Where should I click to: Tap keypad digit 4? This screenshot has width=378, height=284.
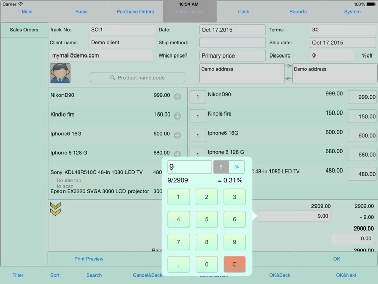tap(178, 219)
